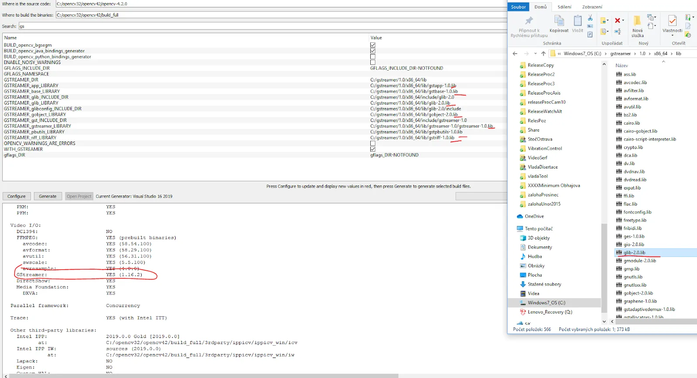
Task: Click the scissors Cut icon in ribbon
Action: coord(590,18)
